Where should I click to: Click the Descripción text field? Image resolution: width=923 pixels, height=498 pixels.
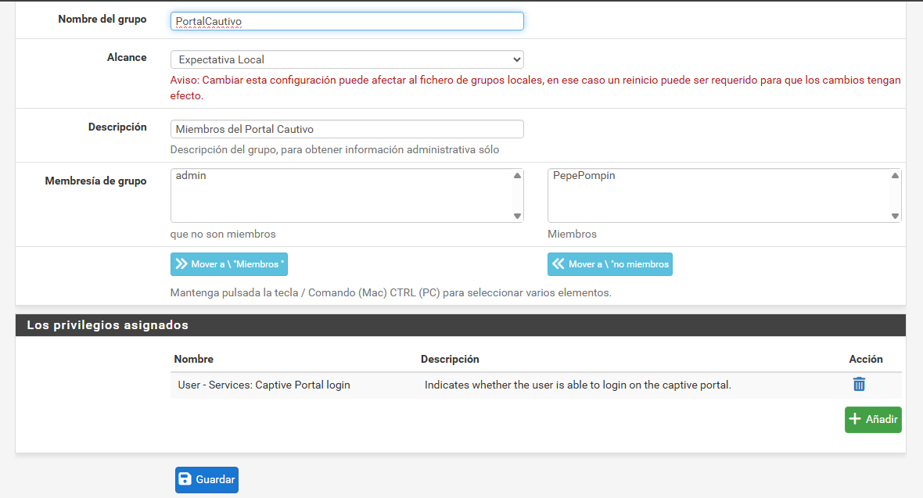[347, 129]
